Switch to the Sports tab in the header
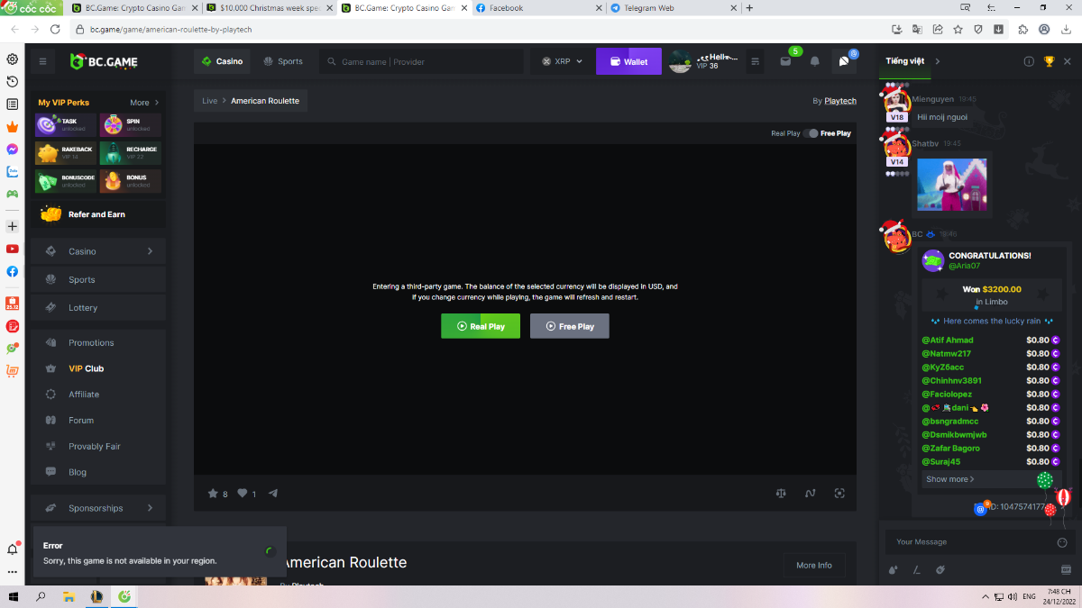This screenshot has width=1082, height=608. coord(282,62)
